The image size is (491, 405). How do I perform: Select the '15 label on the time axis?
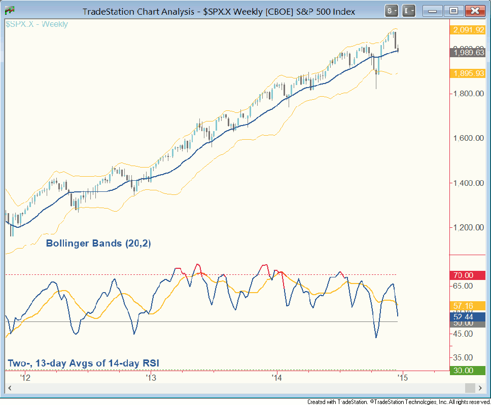(x=402, y=378)
